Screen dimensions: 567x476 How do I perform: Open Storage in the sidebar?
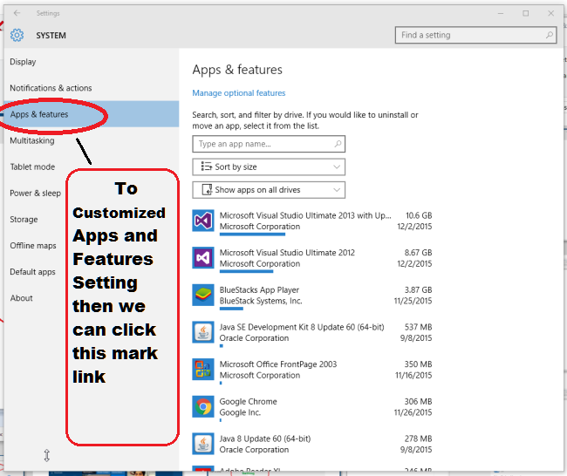coord(24,220)
